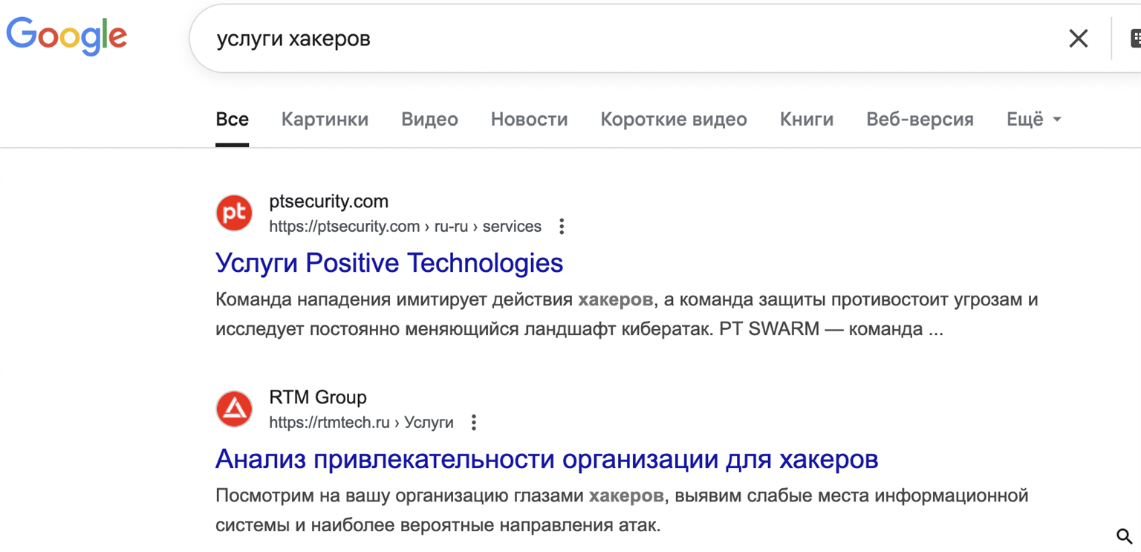This screenshot has height=552, width=1141.
Task: Click the rtmtech.ru › Услуги breadcrumb URL
Action: tap(361, 423)
